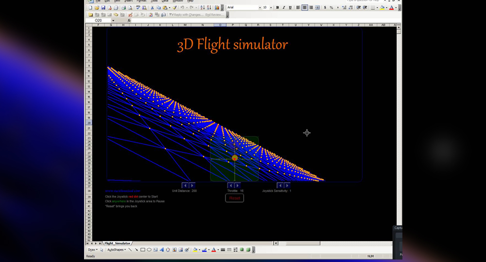Open the Borders dropdown arrow

coord(377,7)
